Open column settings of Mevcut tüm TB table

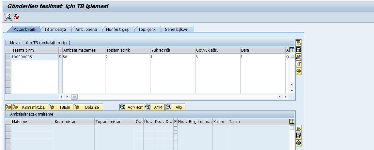[292, 50]
